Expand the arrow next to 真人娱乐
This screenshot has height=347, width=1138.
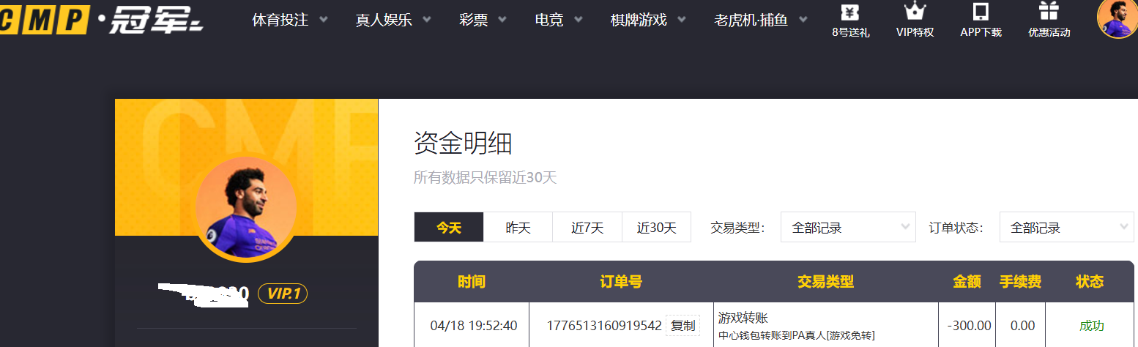click(x=427, y=20)
